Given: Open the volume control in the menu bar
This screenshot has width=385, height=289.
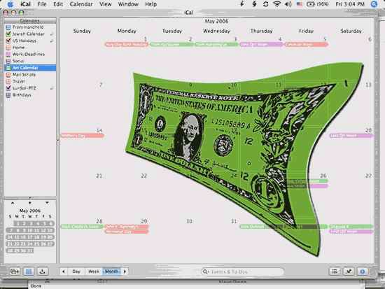Looking at the screenshot, I should (288, 4).
